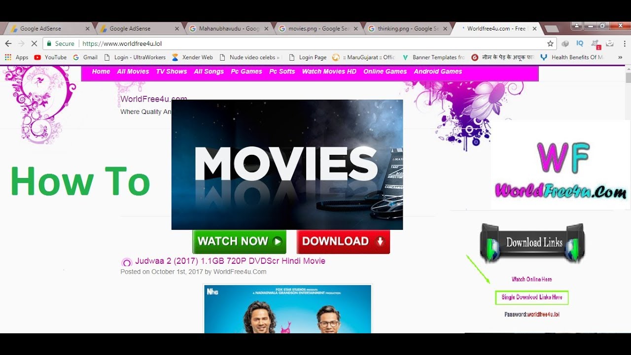Go back to the previous page
Viewport: 631px width, 355px height.
[8, 43]
